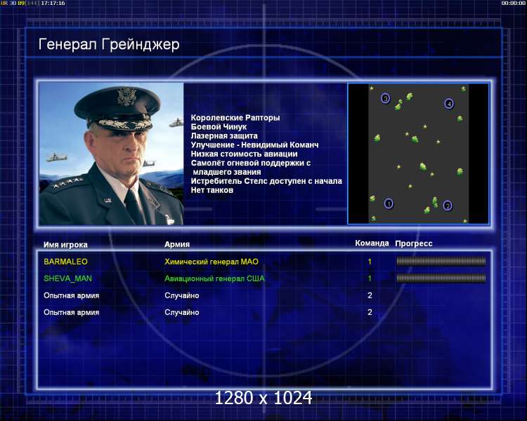Select 'Самолёт огневой поддержки с' line
This screenshot has width=527, height=421.
click(x=251, y=163)
